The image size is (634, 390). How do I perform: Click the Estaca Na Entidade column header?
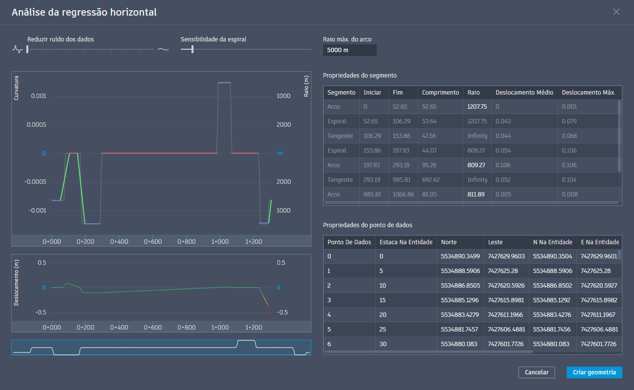(x=406, y=242)
